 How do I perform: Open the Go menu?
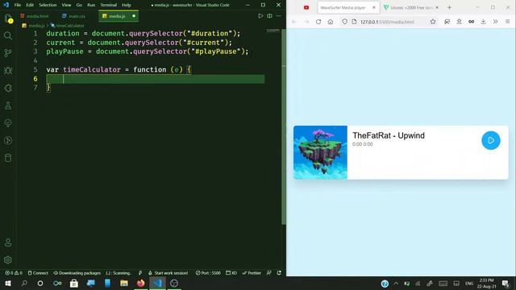(79, 5)
